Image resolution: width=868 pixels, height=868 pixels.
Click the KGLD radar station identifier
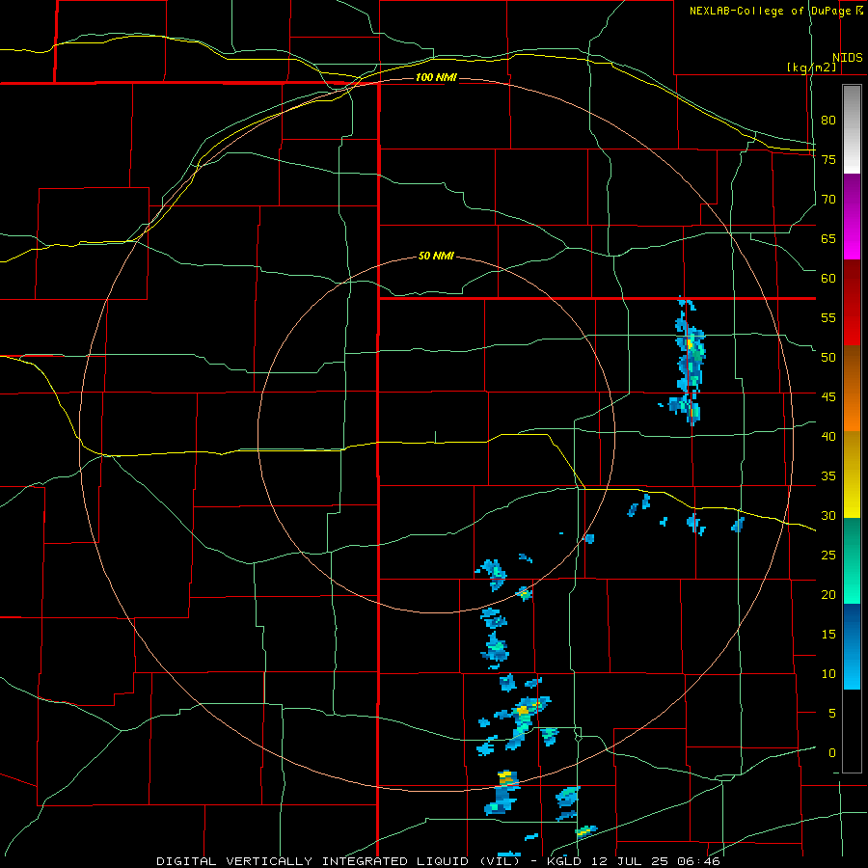click(x=563, y=861)
